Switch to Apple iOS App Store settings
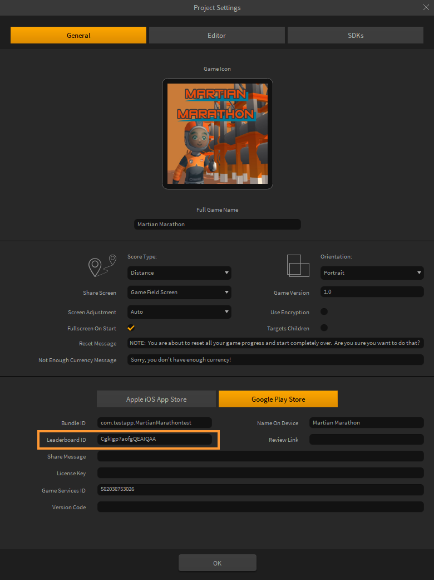 [156, 399]
